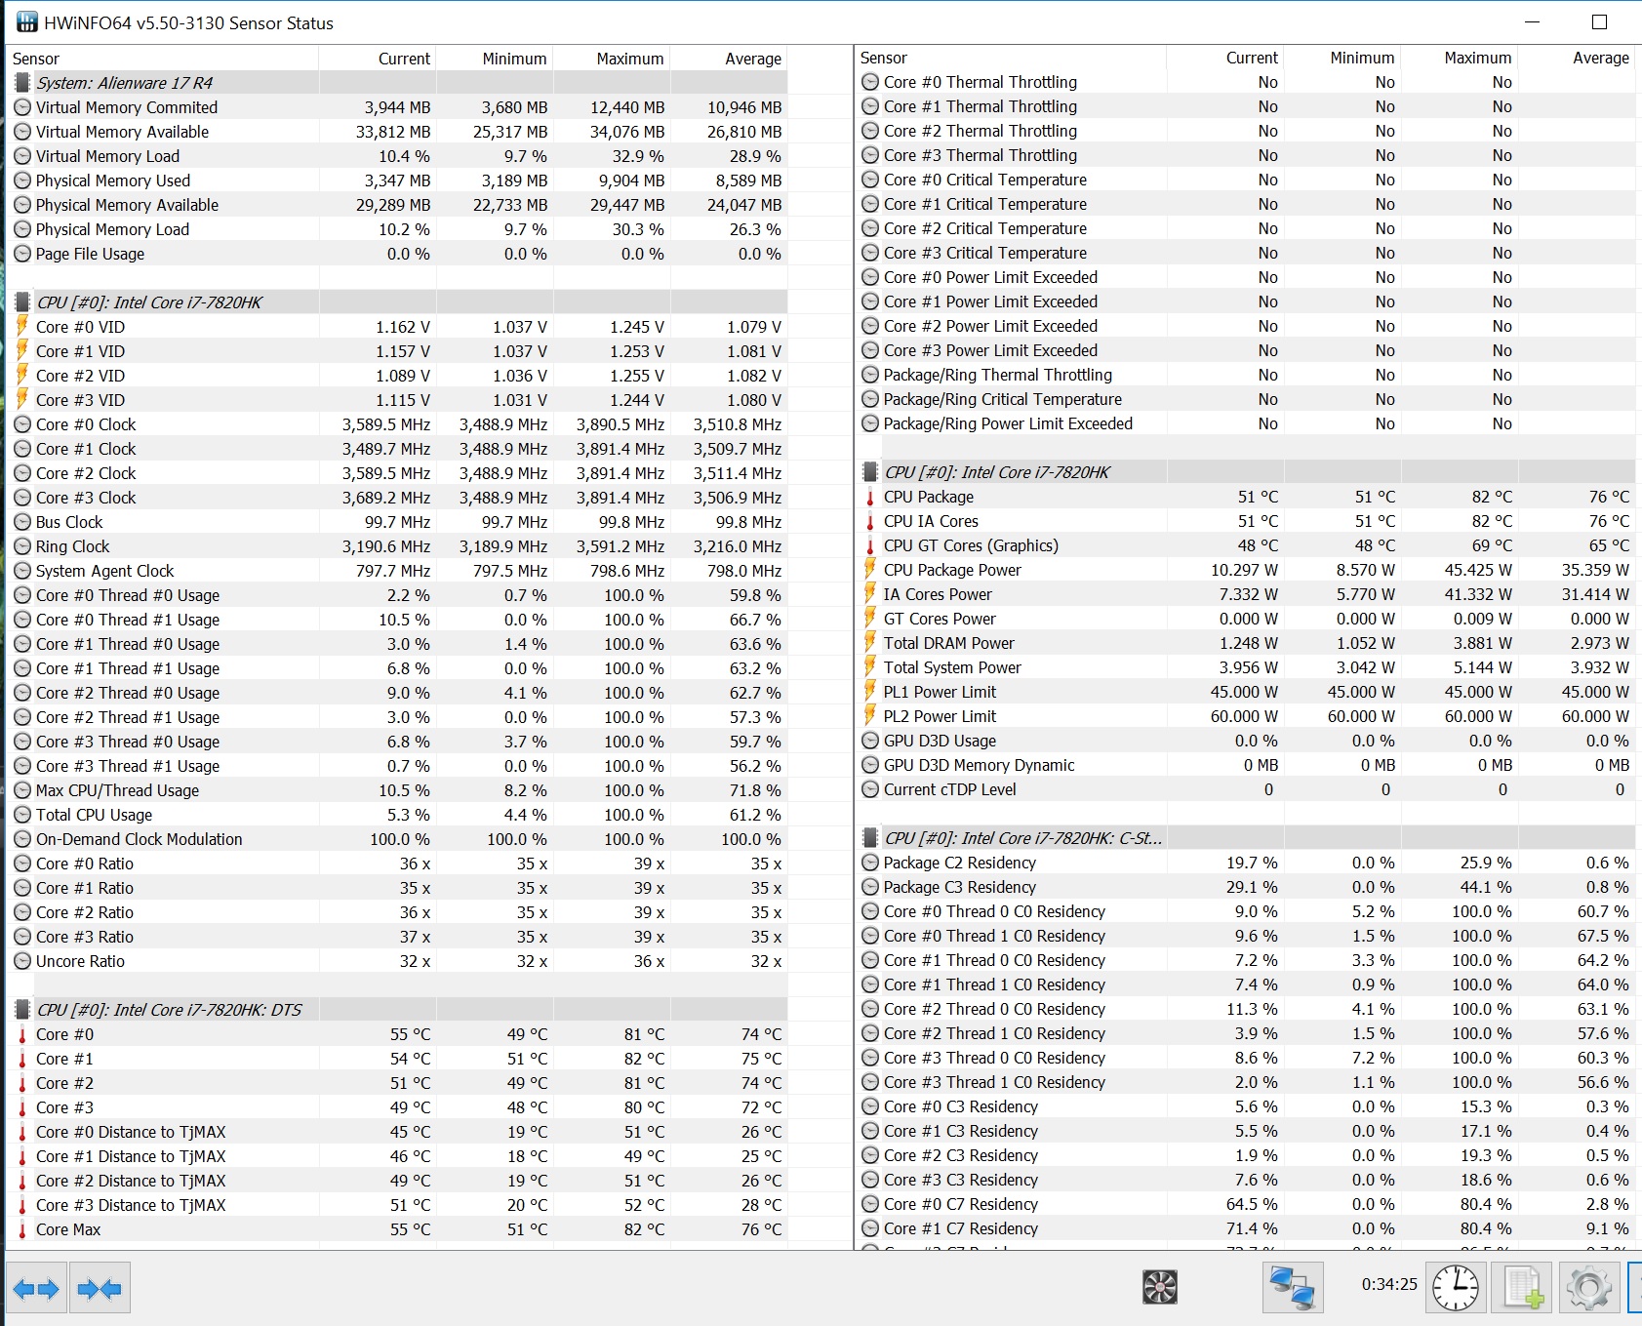Click Core #0 VID lightning icon
1642x1326 pixels.
pyautogui.click(x=22, y=326)
